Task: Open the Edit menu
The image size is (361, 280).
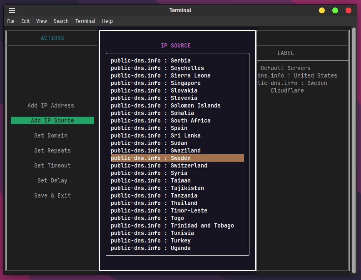Action: coord(25,21)
